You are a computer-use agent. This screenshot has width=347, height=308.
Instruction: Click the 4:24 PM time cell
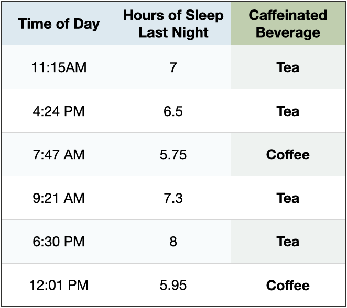coord(59,111)
